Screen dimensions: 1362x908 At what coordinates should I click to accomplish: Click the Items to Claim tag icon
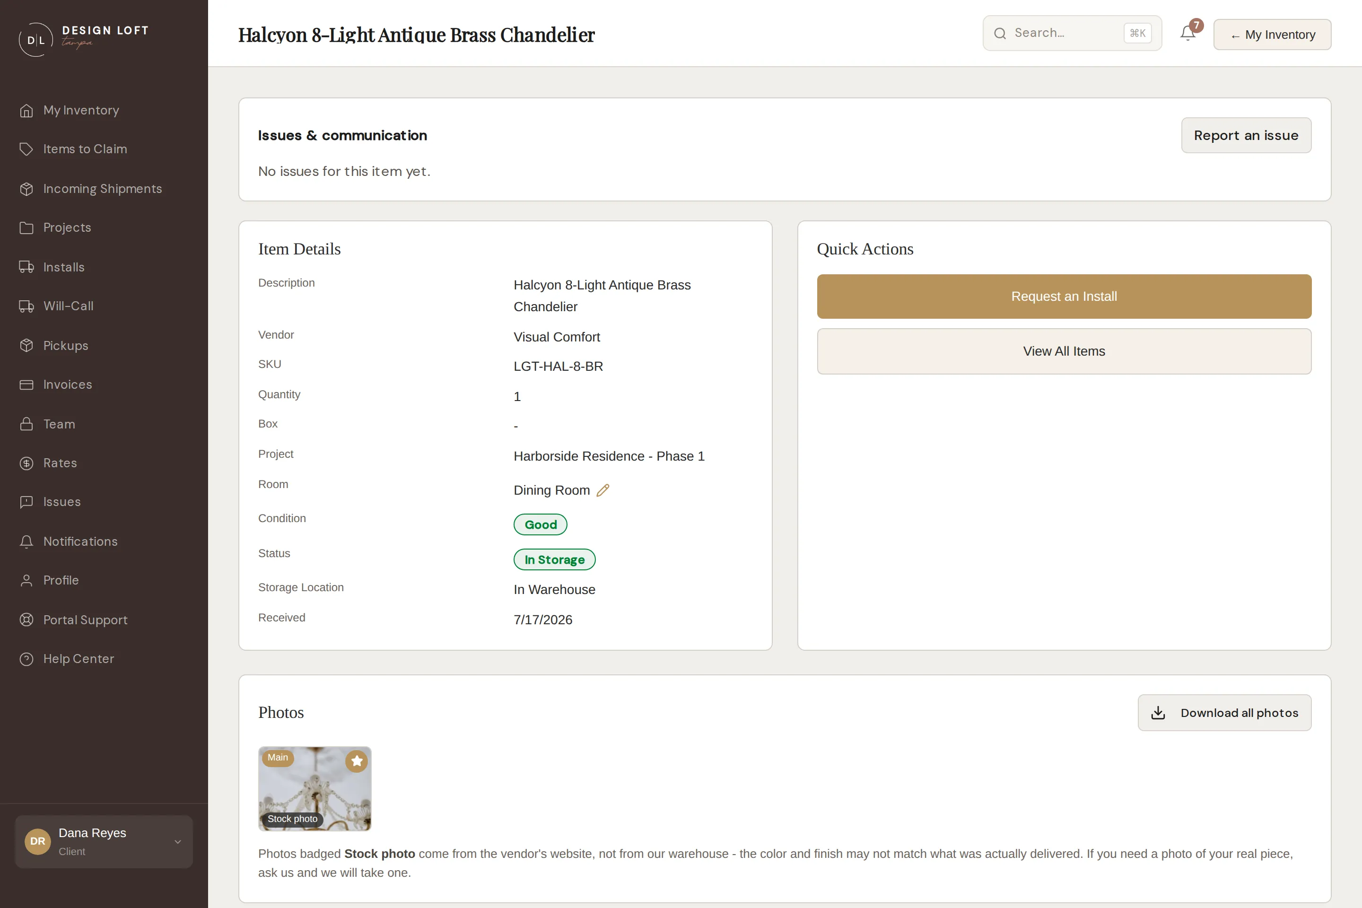click(26, 149)
